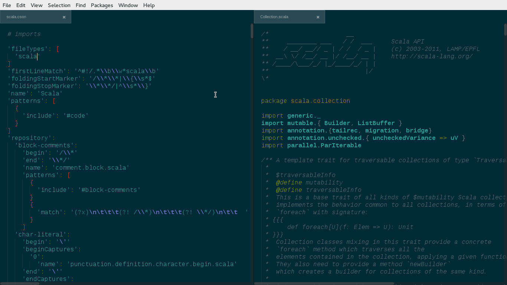Open the Find menu
The height and width of the screenshot is (285, 507).
coord(81,5)
